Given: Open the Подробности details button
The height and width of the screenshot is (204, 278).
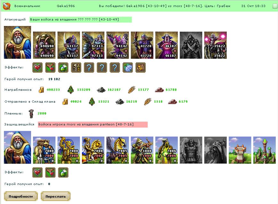Looking at the screenshot, I should 21,196.
